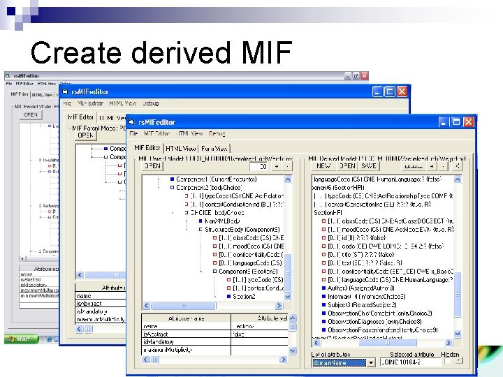Click the level number field showing 20
This screenshot has height=377, width=503.
tap(259, 166)
